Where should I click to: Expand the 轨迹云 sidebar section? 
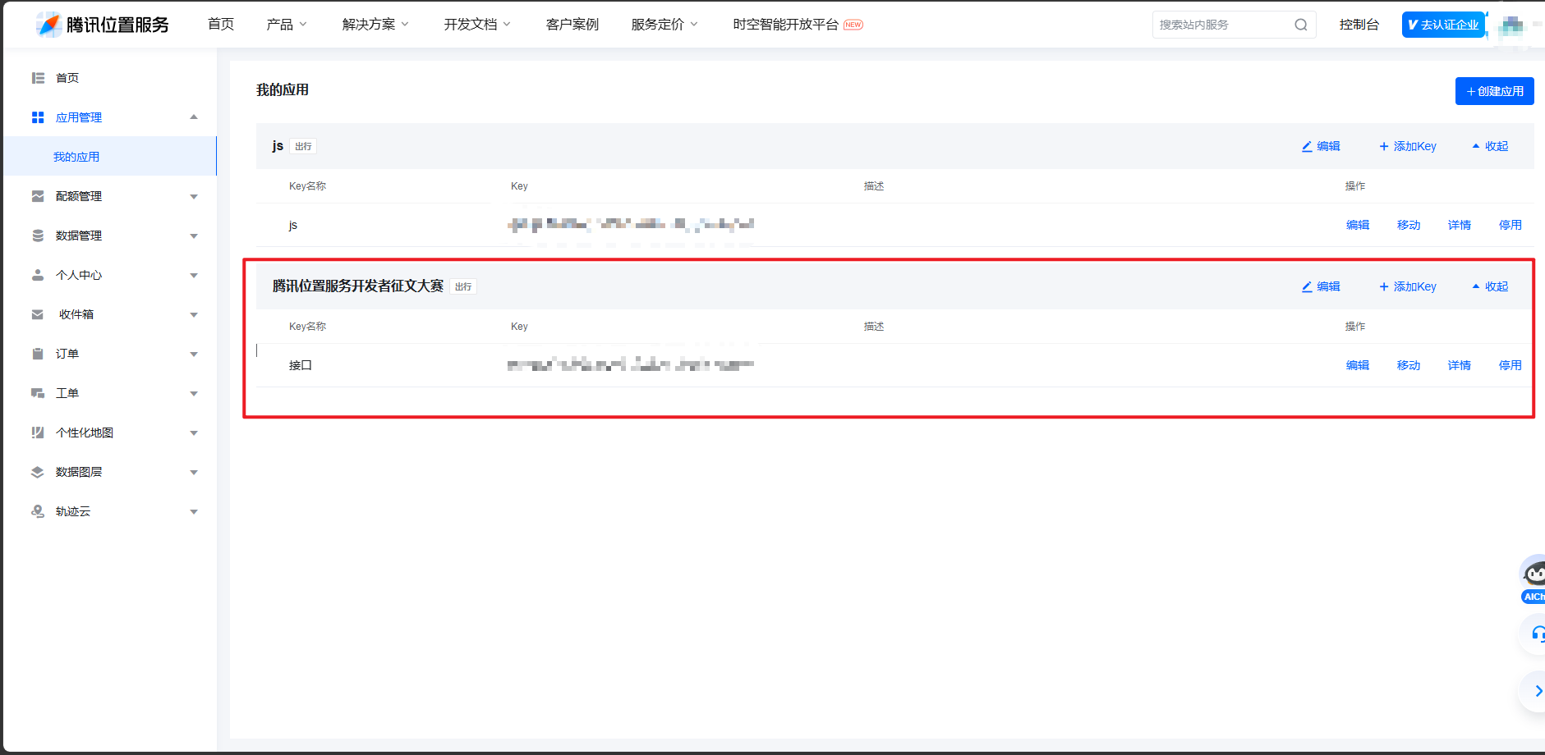[194, 512]
